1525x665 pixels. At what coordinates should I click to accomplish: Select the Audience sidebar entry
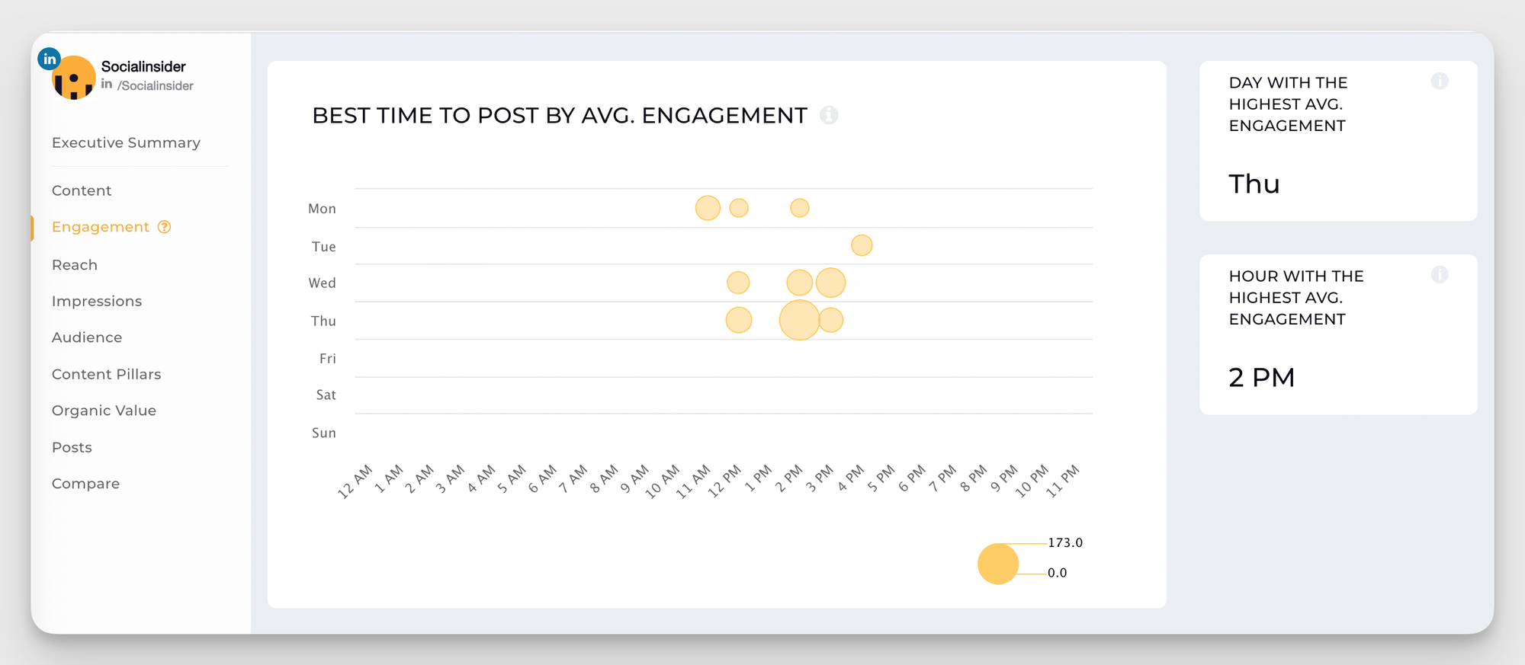pos(87,337)
